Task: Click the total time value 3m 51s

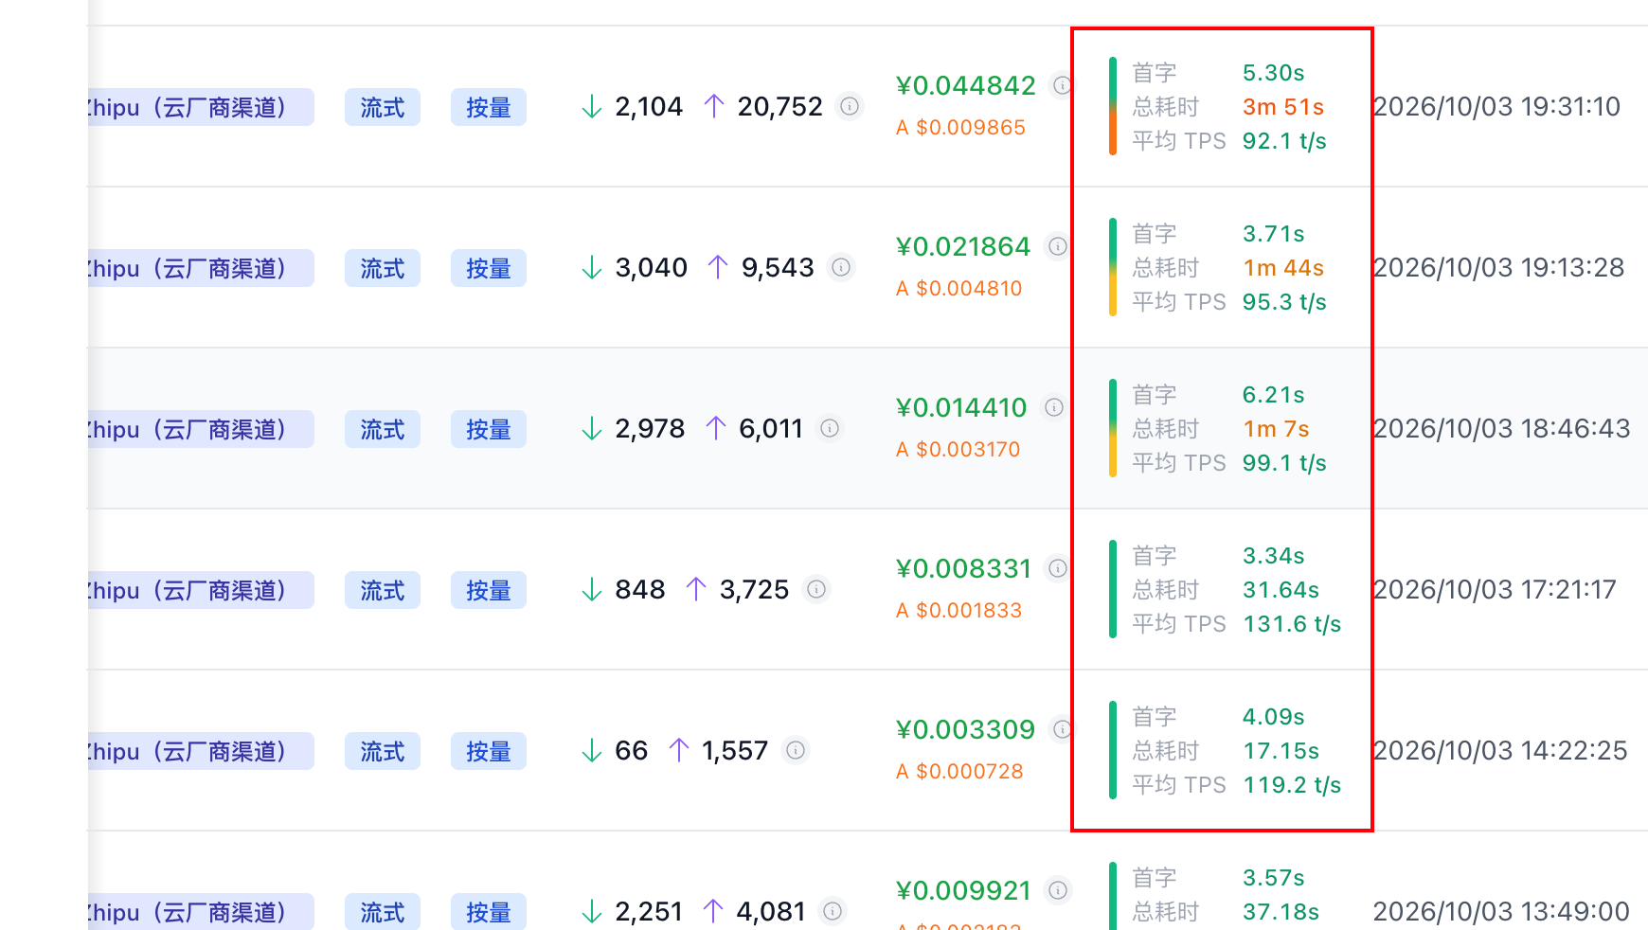Action: click(1283, 107)
